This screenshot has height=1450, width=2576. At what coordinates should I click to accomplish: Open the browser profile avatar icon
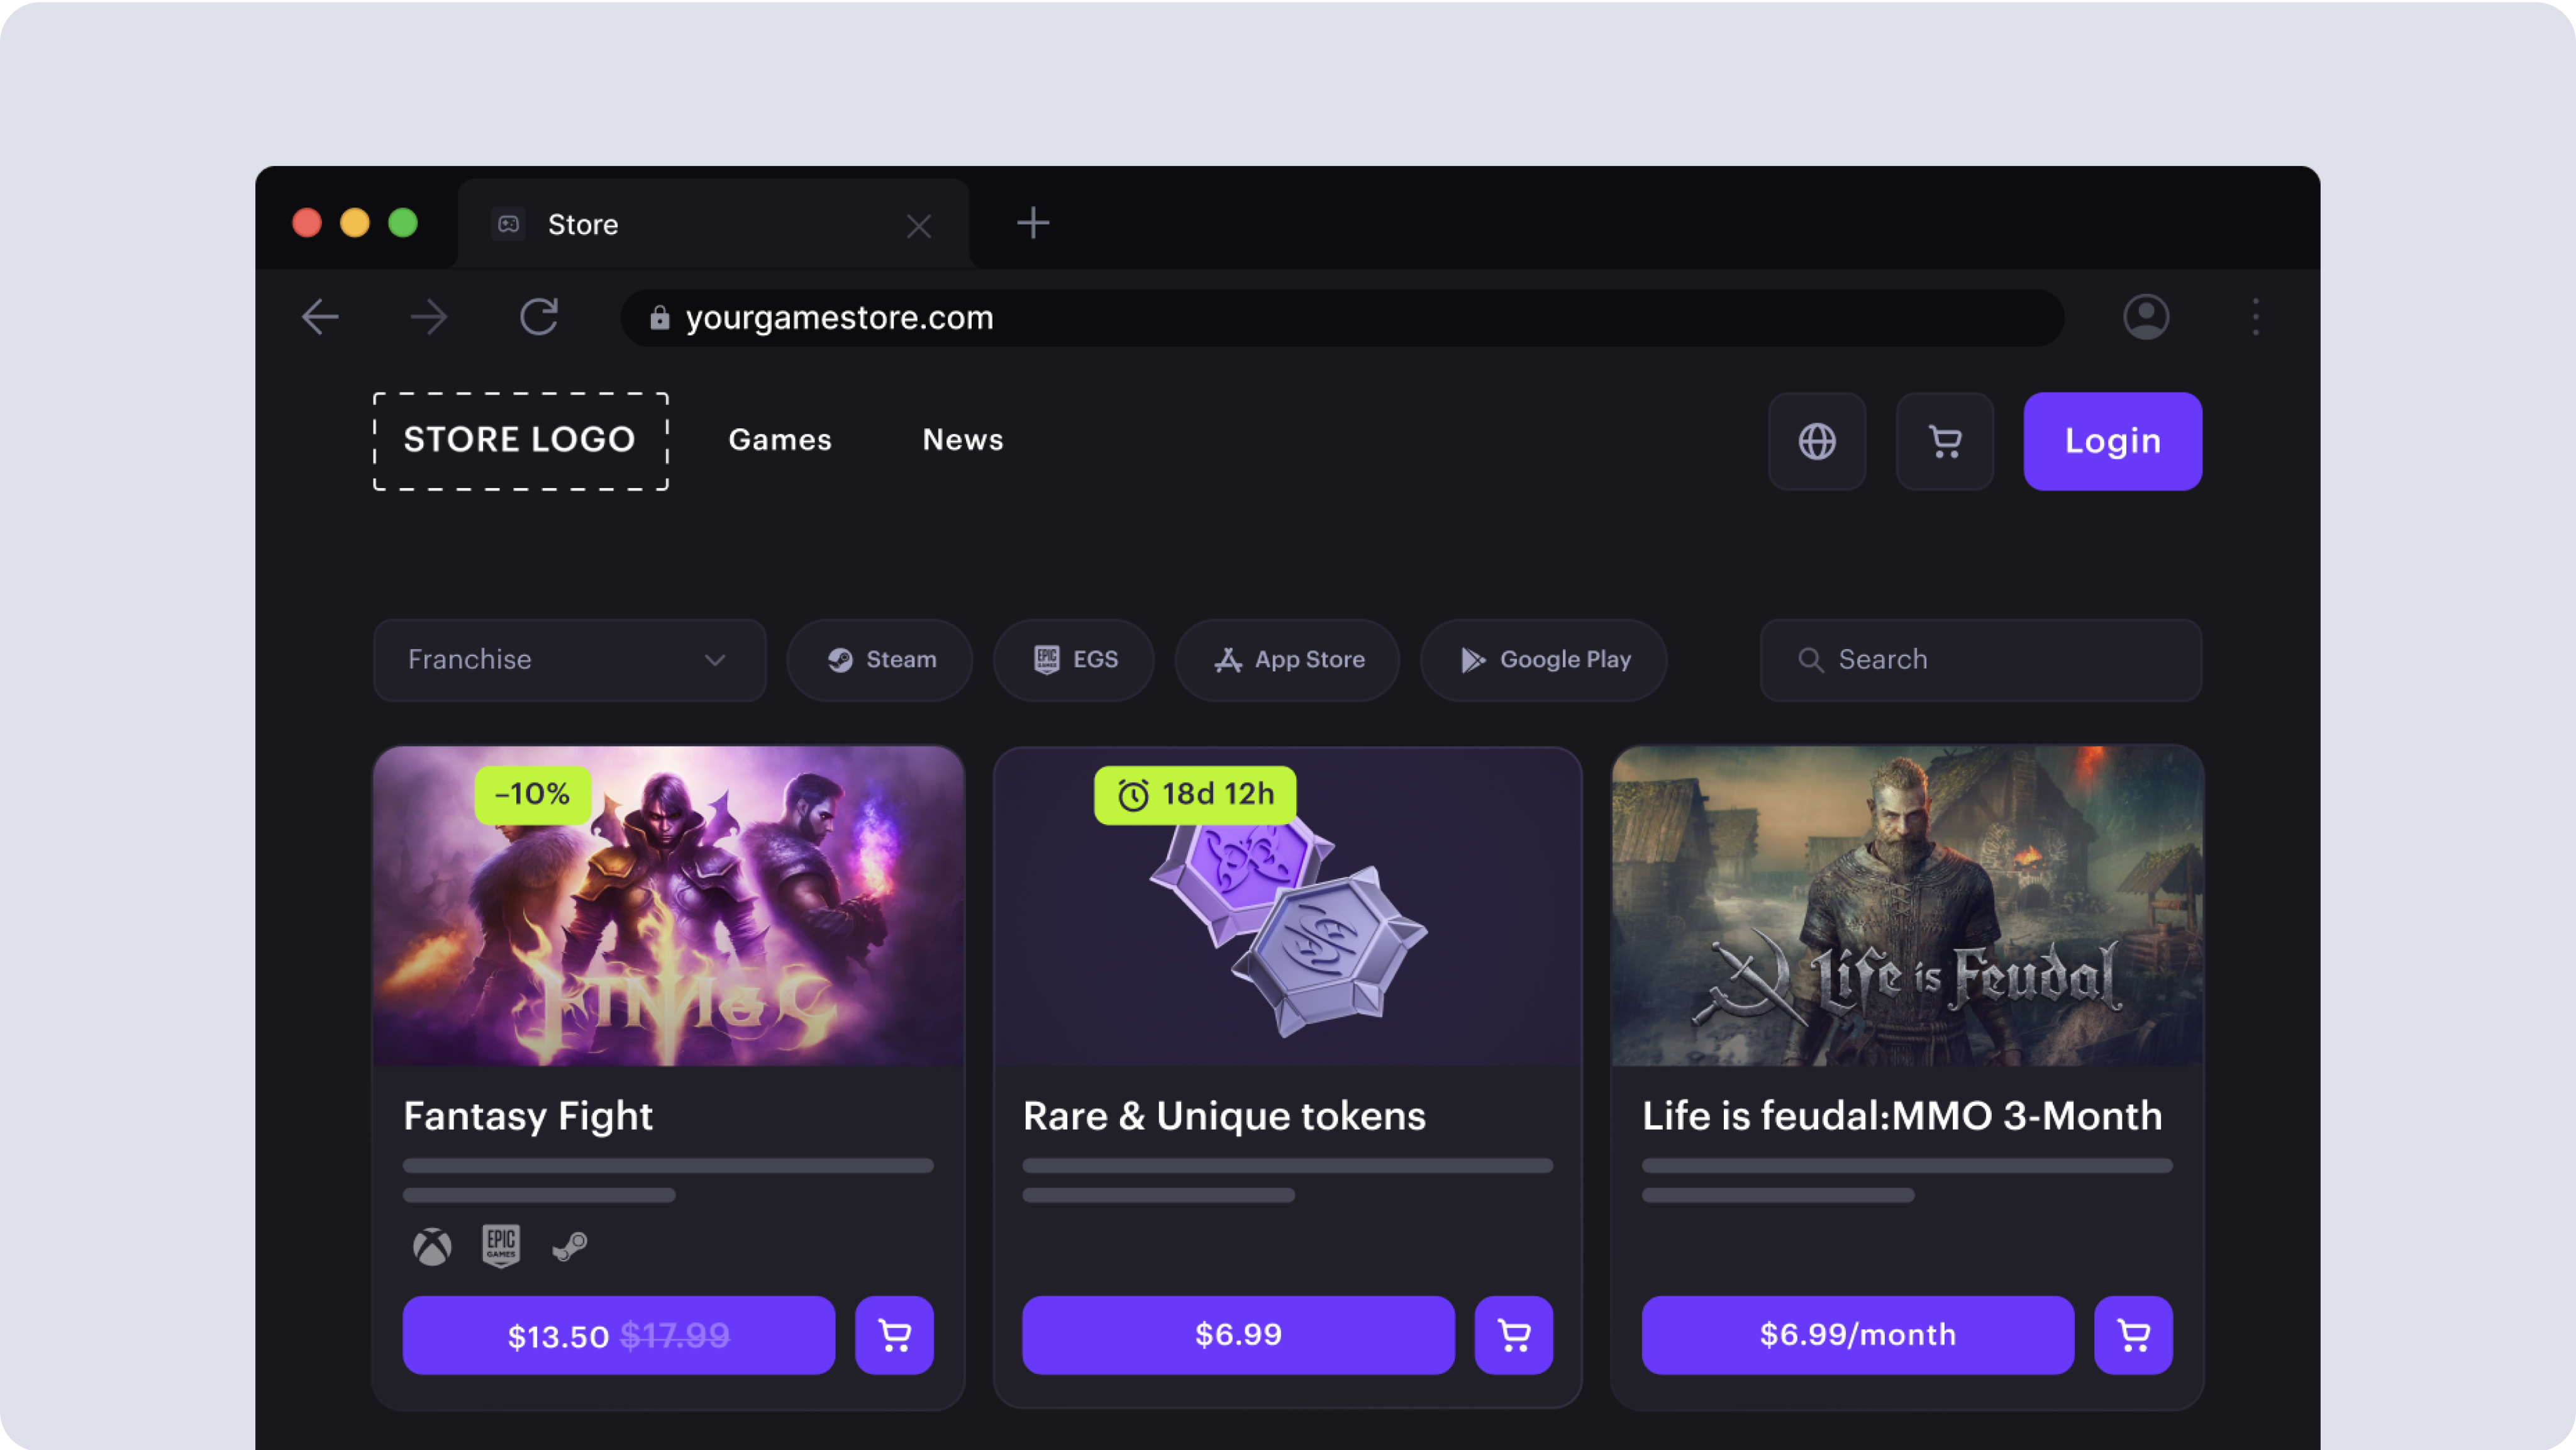pyautogui.click(x=2146, y=317)
